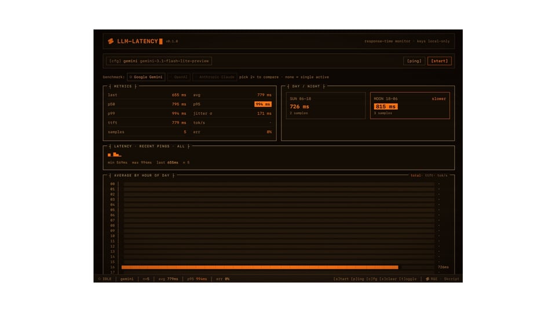Click the [start] button

point(440,61)
